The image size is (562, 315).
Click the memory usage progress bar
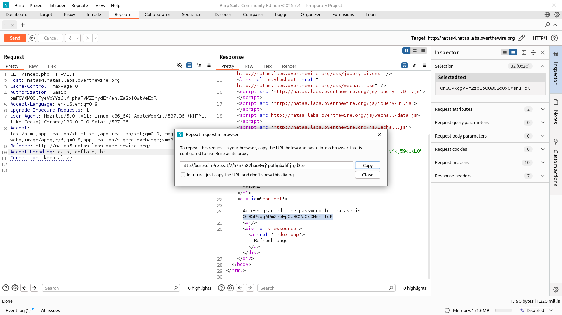(503, 310)
